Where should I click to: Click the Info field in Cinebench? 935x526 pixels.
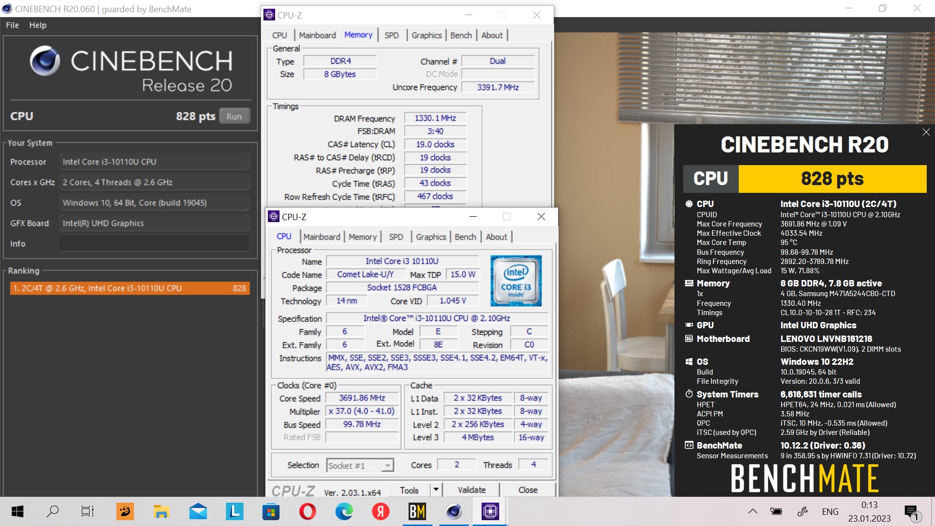(154, 244)
